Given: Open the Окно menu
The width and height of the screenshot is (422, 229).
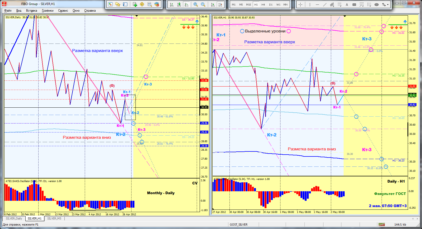Looking at the screenshot, I should (x=76, y=11).
